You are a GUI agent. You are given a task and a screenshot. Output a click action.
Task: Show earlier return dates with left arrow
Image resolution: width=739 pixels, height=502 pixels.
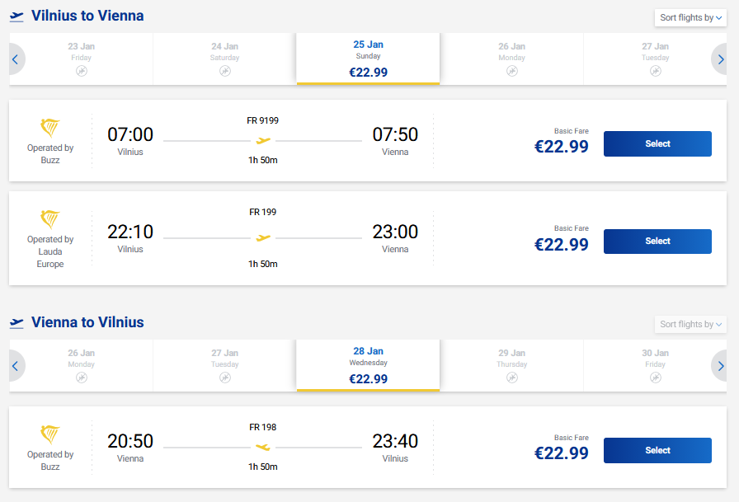click(15, 366)
